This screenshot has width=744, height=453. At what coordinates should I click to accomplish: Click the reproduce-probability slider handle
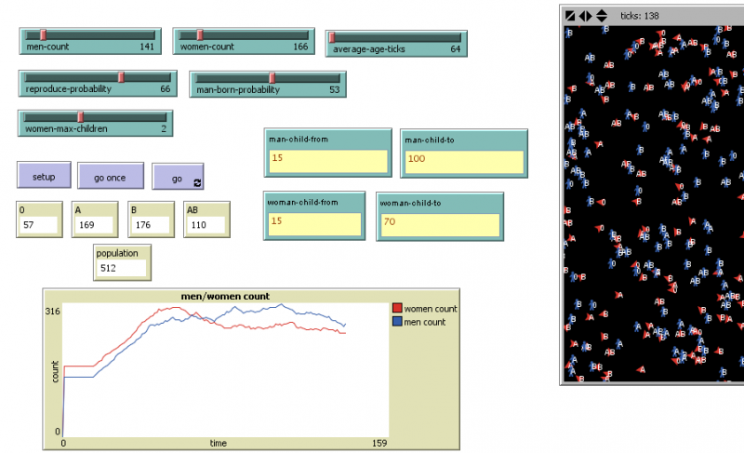pyautogui.click(x=121, y=77)
